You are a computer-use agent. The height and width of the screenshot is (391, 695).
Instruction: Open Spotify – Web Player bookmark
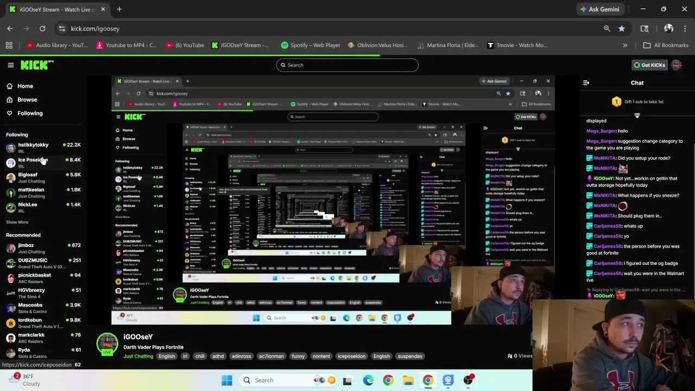click(x=311, y=45)
